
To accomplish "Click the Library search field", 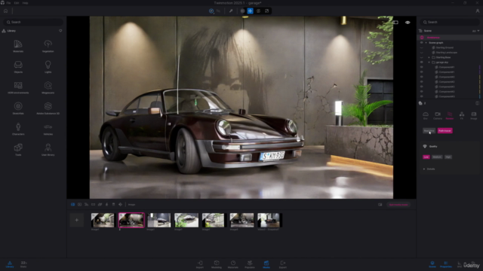I will point(33,22).
